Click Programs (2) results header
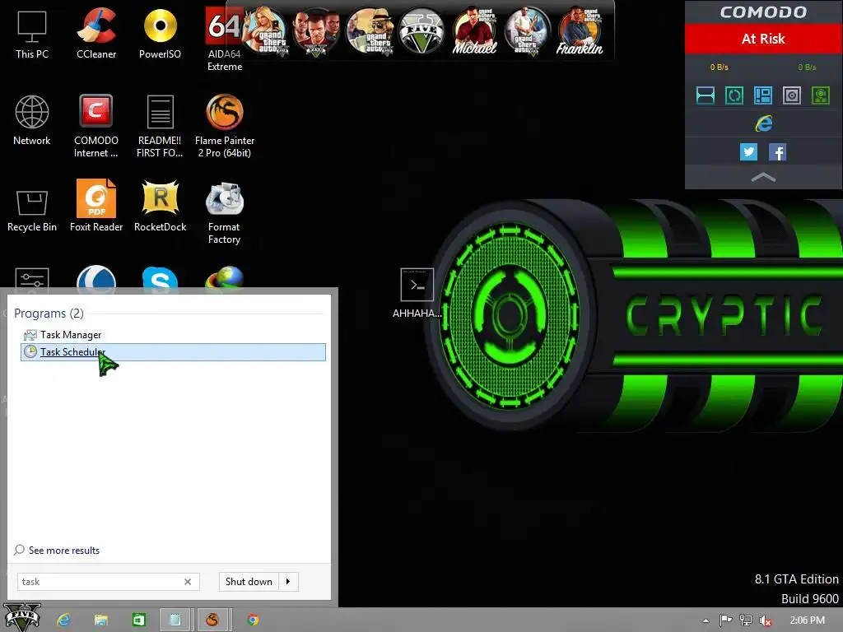Screen dimensions: 843x632 pyautogui.click(x=49, y=314)
